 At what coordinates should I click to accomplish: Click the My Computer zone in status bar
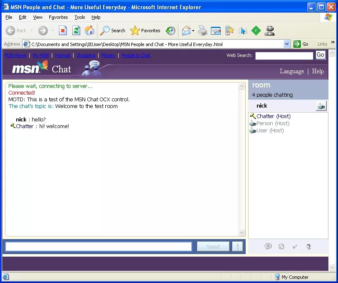pyautogui.click(x=292, y=277)
